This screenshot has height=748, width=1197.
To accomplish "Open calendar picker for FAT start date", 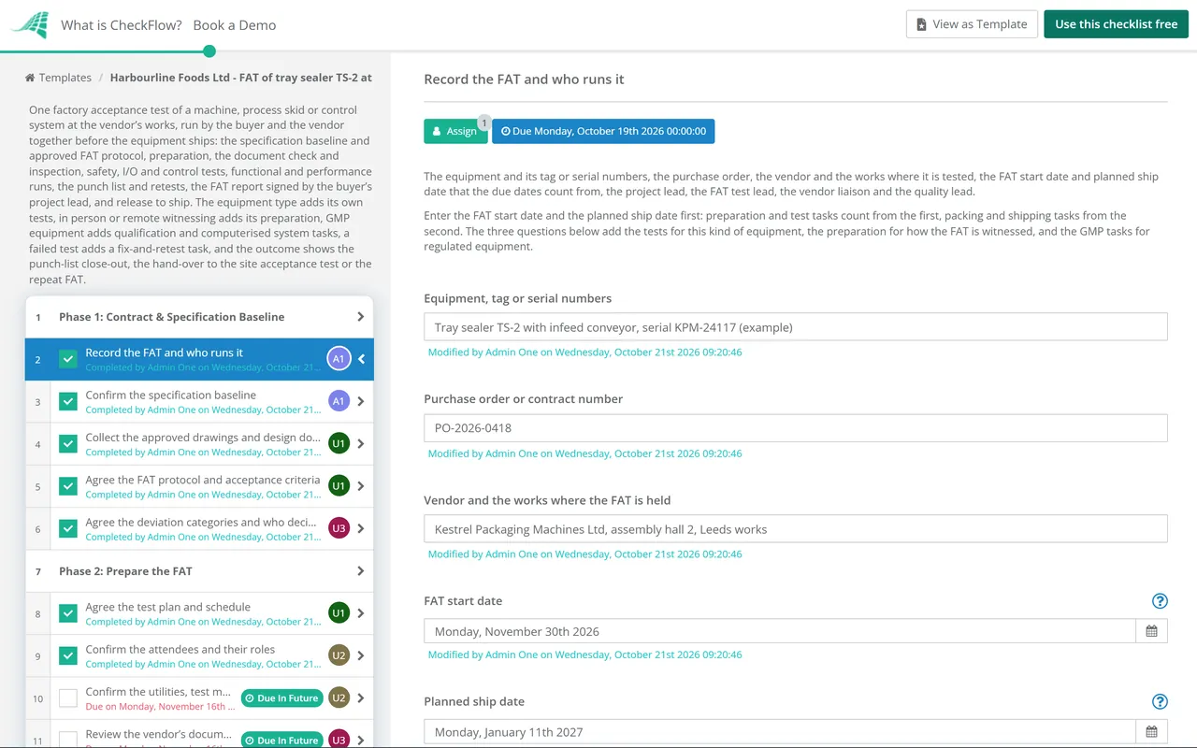I will coord(1151,631).
